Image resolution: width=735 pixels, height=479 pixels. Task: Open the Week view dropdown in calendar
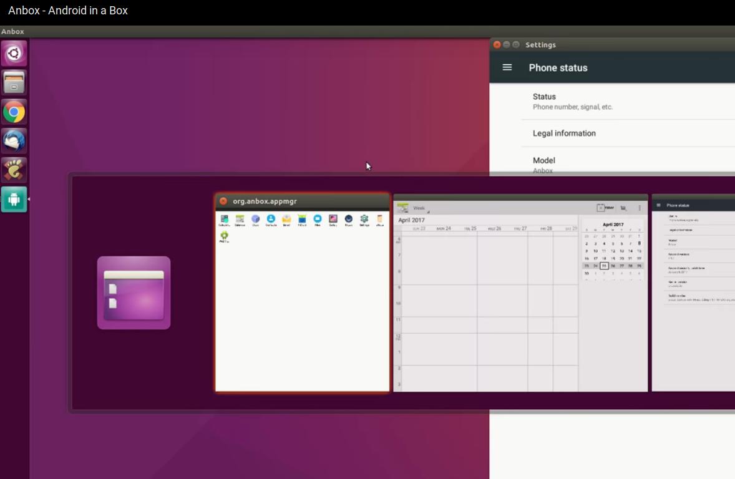pyautogui.click(x=421, y=208)
